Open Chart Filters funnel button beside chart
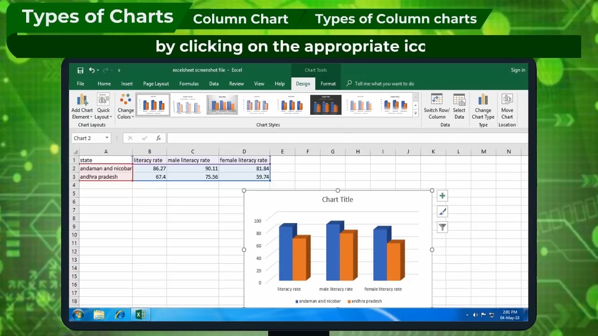 (442, 227)
